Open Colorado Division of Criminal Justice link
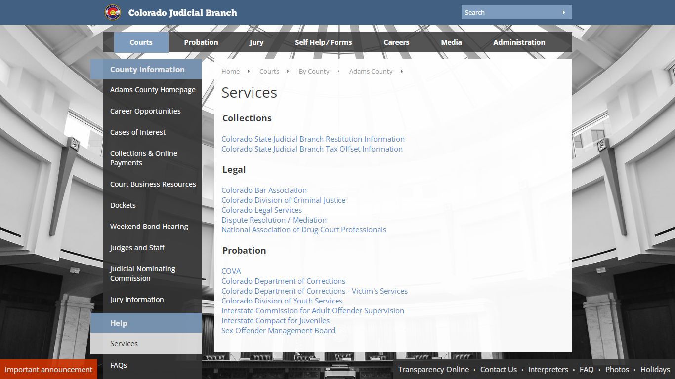 coord(283,200)
